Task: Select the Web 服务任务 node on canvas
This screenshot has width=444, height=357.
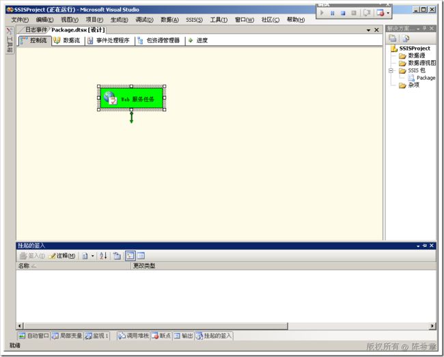Action: tap(132, 98)
